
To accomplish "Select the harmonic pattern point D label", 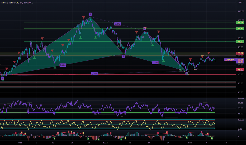I will 187,74.
